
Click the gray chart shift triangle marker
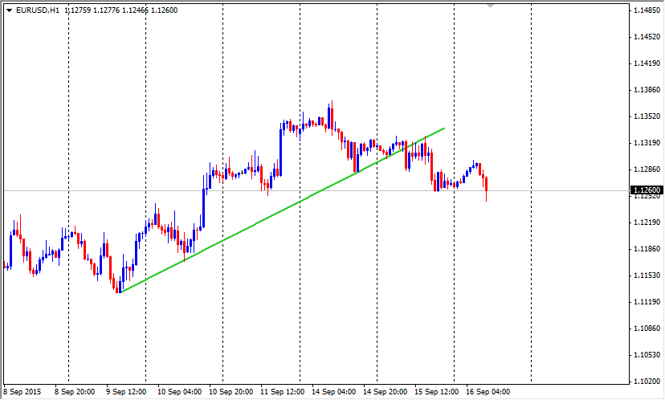(x=490, y=6)
